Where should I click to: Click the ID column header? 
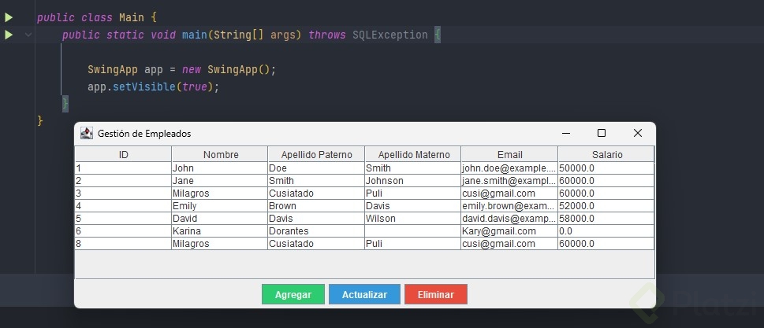(x=123, y=154)
